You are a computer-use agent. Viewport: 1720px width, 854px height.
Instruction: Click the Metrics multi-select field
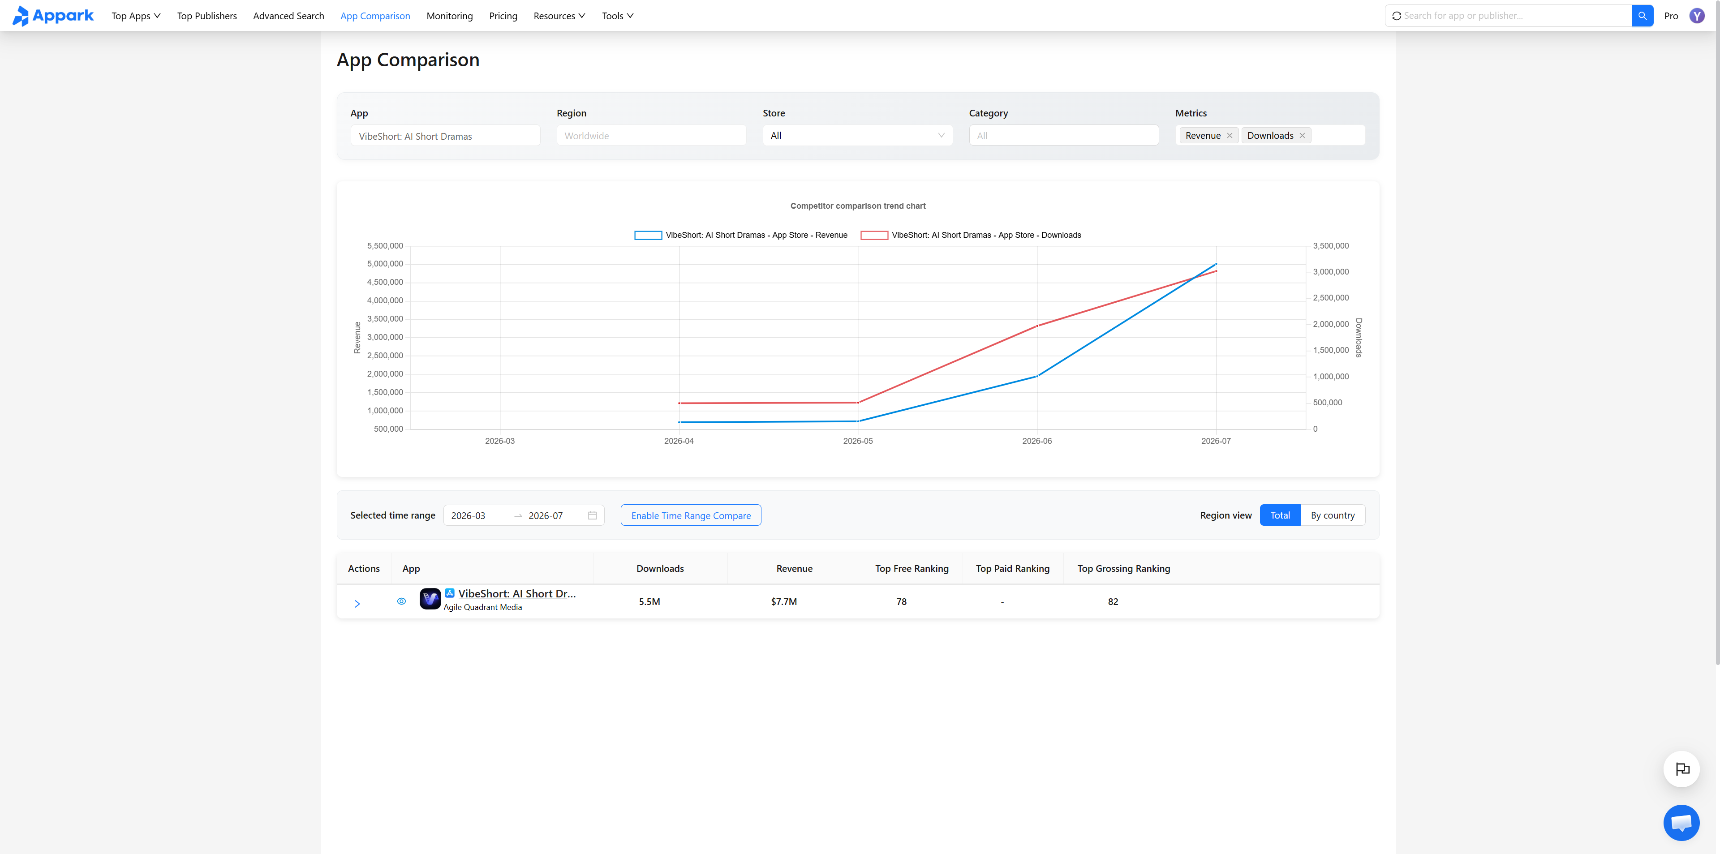pyautogui.click(x=1270, y=136)
